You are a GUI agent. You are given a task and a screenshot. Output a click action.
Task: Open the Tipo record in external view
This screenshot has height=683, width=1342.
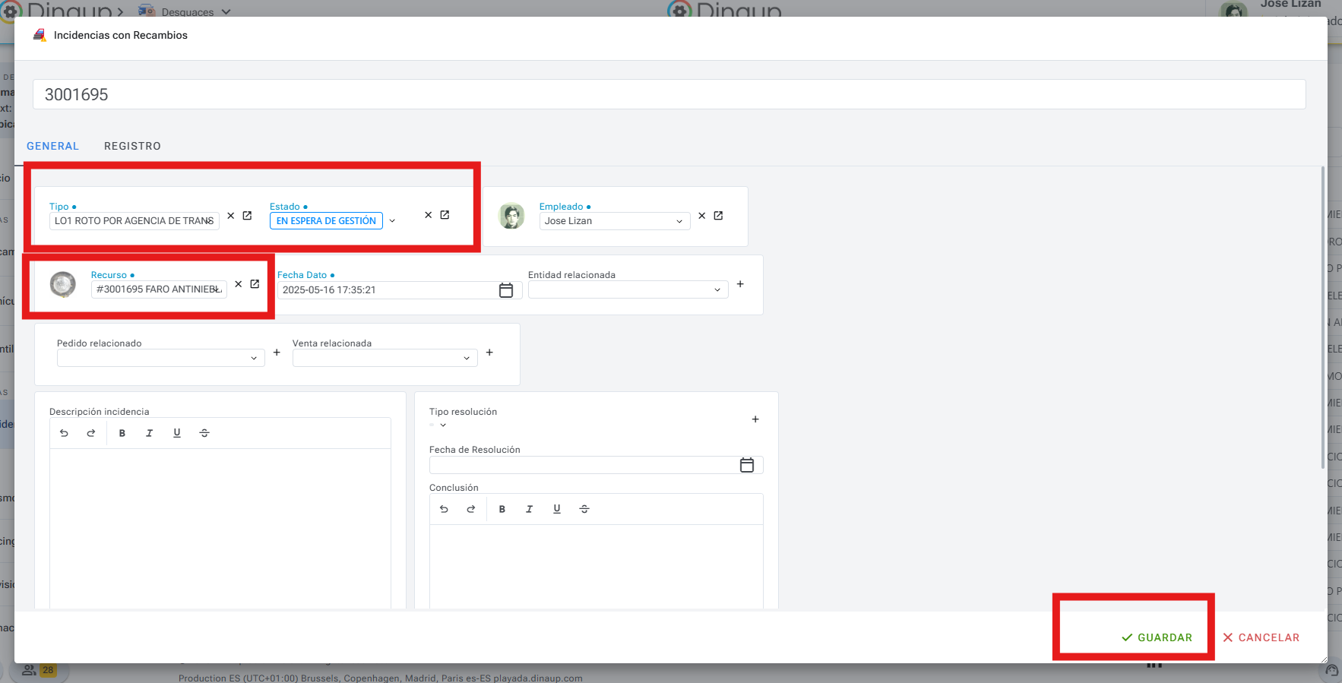click(x=247, y=216)
